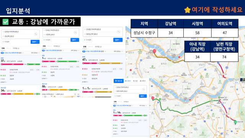Image resolution: width=245 pixels, height=138 pixels.
Task: Click green segment of 1시간 14분 route bar
Action: [x=133, y=115]
